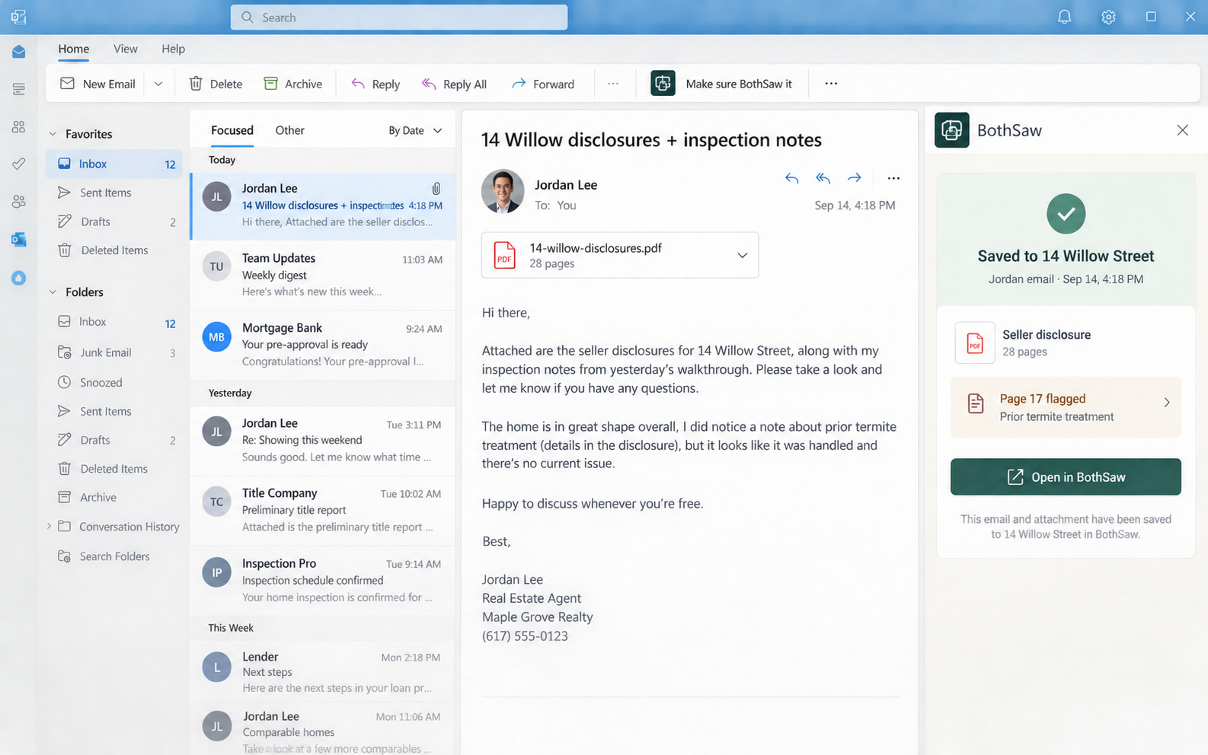The image size is (1208, 755).
Task: Click Open in BothSaw button
Action: (x=1066, y=476)
